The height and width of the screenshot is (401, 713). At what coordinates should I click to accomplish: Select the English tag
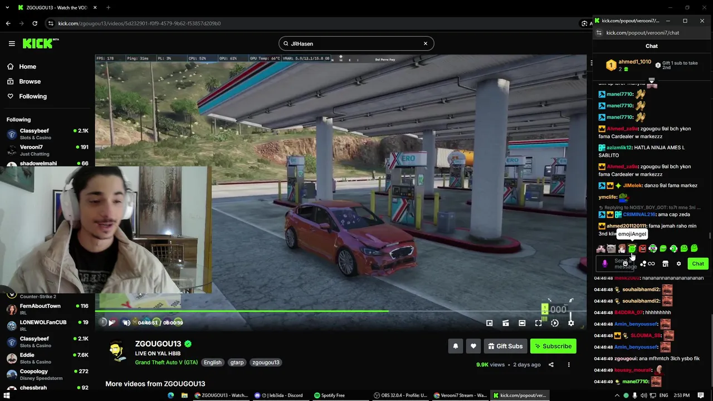point(212,362)
